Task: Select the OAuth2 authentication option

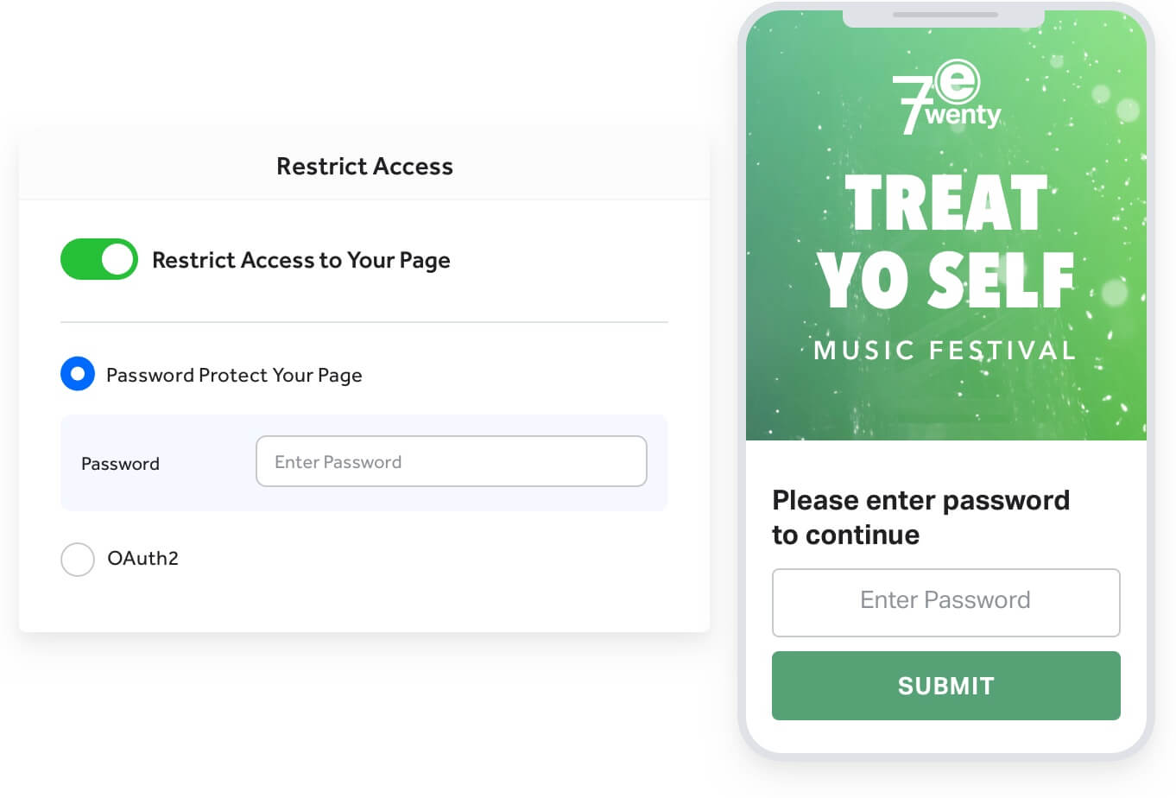Action: pyautogui.click(x=78, y=559)
